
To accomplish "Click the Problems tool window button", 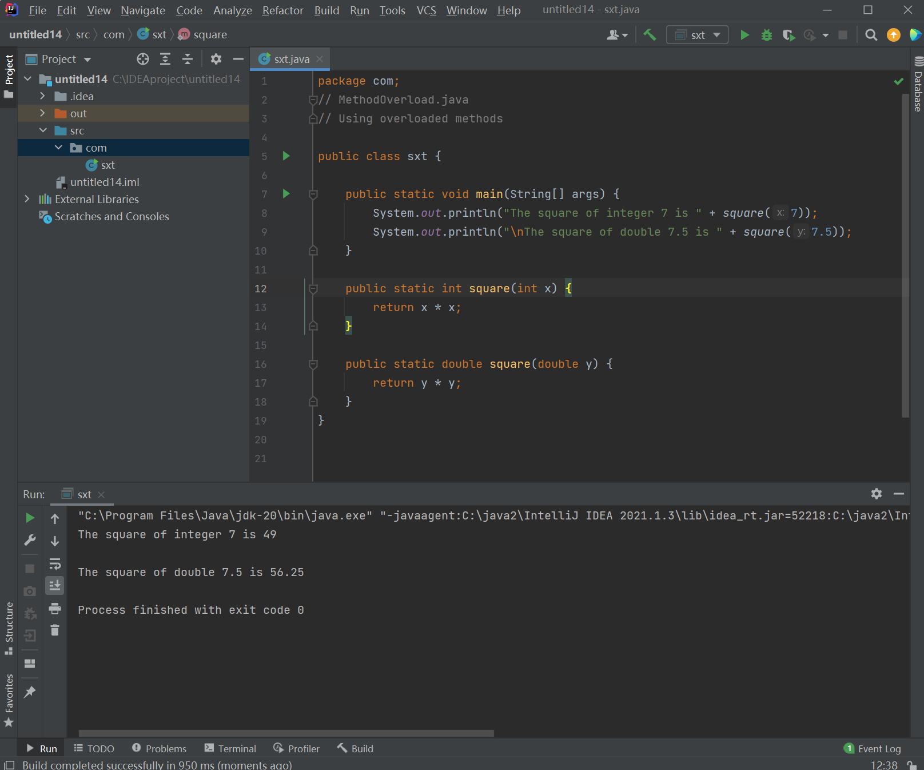I will pyautogui.click(x=159, y=748).
